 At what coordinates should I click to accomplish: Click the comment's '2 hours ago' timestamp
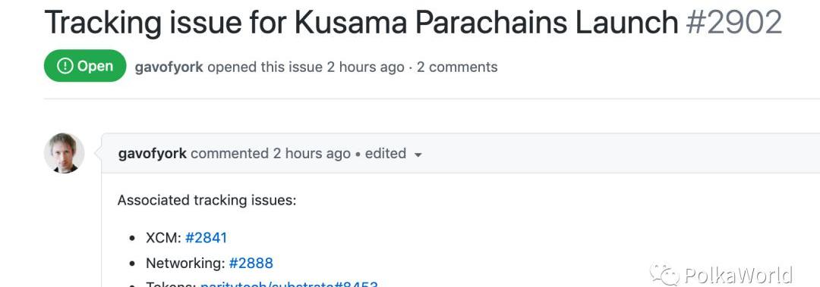[312, 154]
